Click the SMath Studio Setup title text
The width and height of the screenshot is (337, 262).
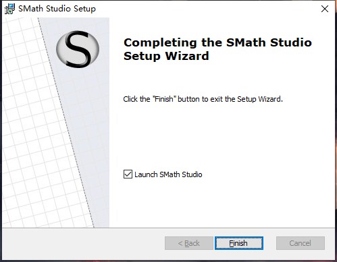pos(57,9)
